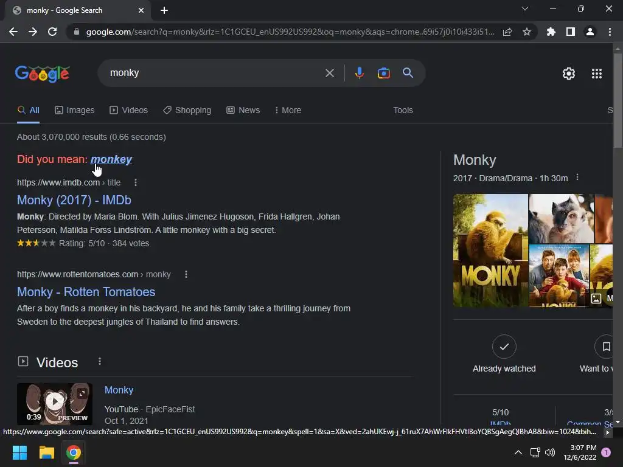Open the Chrome profile avatar
The height and width of the screenshot is (467, 623).
[590, 32]
